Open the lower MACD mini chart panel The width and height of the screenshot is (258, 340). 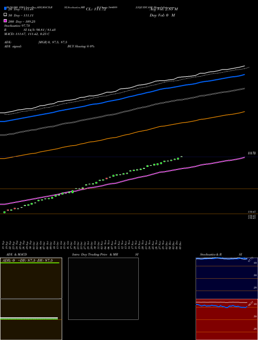tap(31, 319)
